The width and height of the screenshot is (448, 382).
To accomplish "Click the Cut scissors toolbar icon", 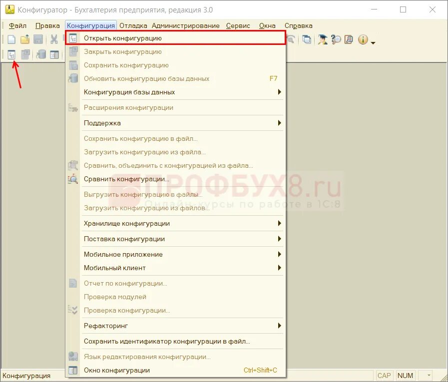I will pyautogui.click(x=54, y=39).
